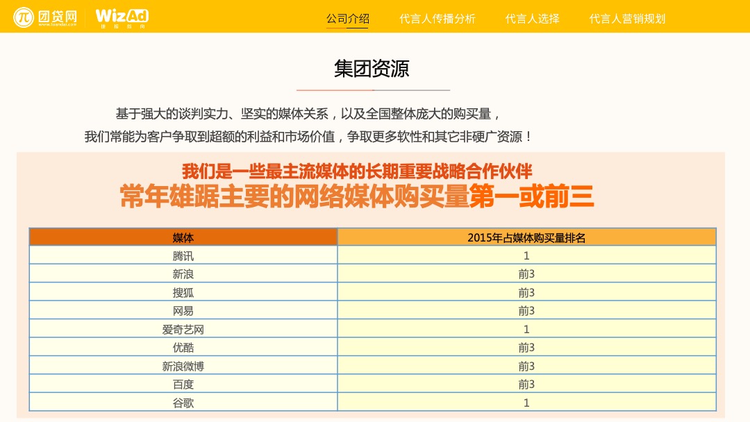The image size is (750, 422).
Task: Click the 2015年占媒体购买量排名 column header
Action: point(526,237)
